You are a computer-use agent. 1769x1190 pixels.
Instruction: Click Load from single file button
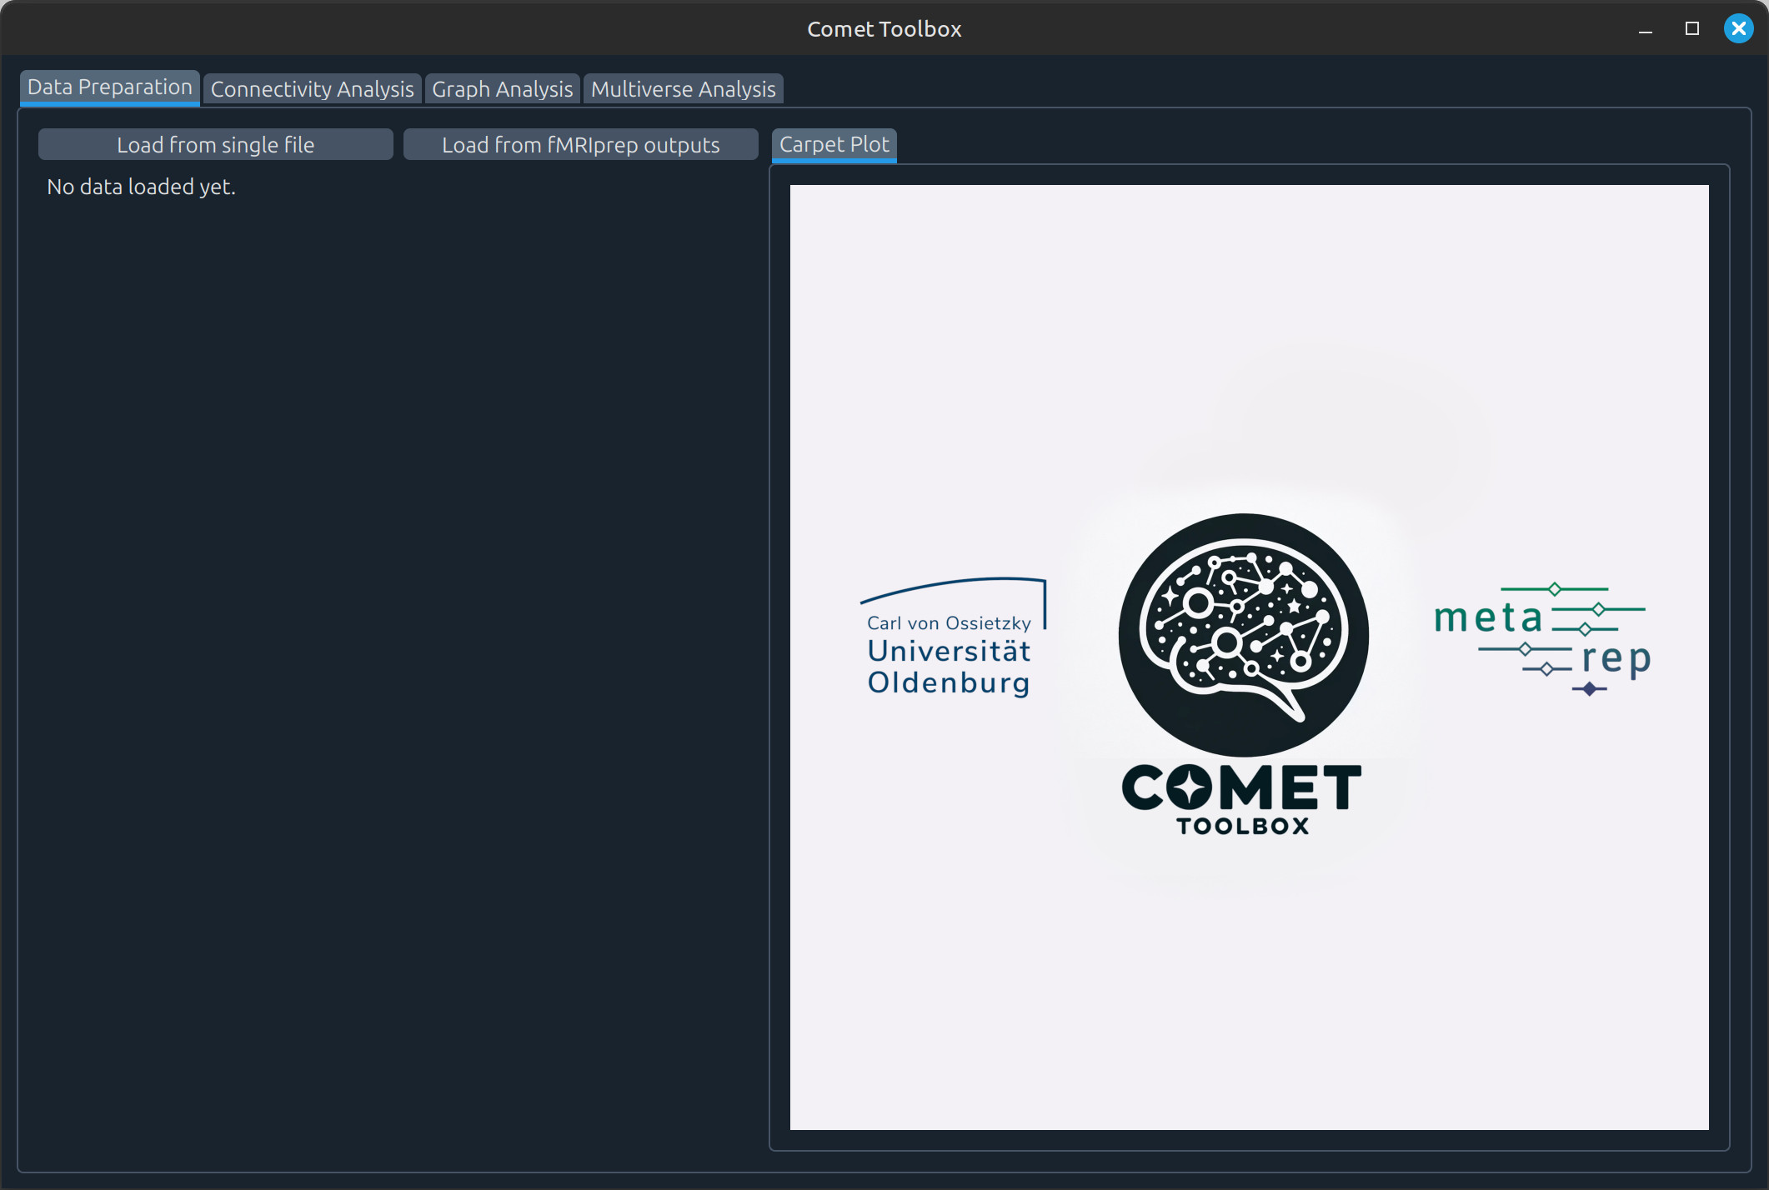click(215, 145)
